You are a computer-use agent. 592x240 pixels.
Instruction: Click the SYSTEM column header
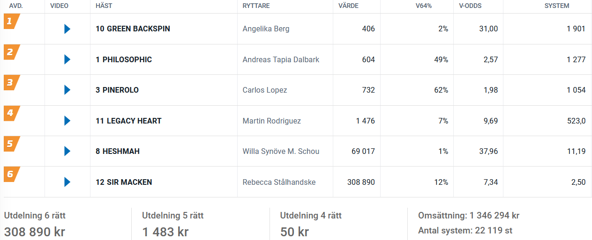[557, 6]
